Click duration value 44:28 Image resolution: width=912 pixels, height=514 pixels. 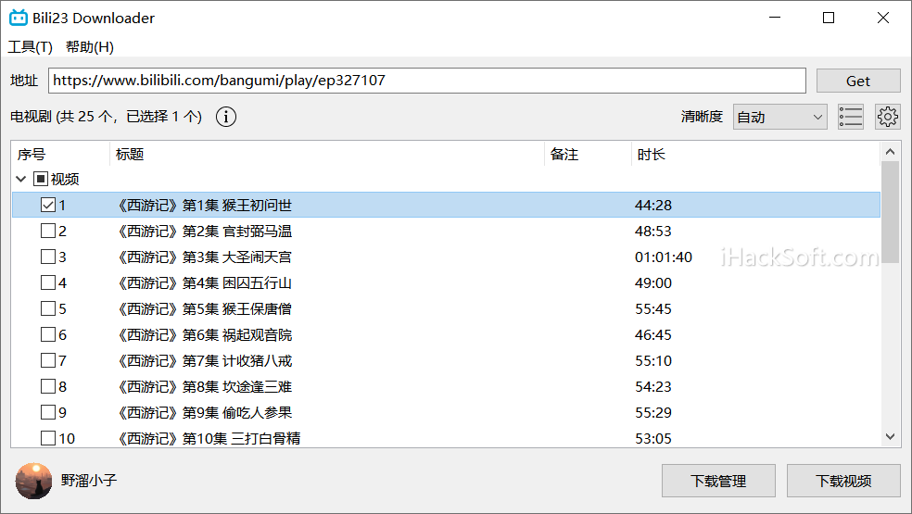[653, 206]
